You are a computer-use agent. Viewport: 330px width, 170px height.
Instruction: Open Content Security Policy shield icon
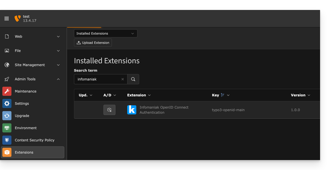coord(7,140)
